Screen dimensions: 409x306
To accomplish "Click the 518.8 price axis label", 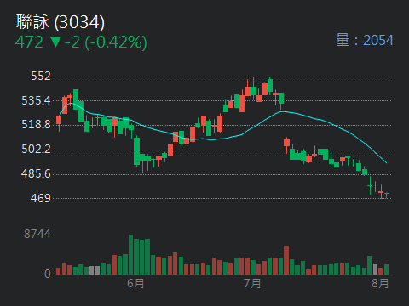I will click(36, 124).
